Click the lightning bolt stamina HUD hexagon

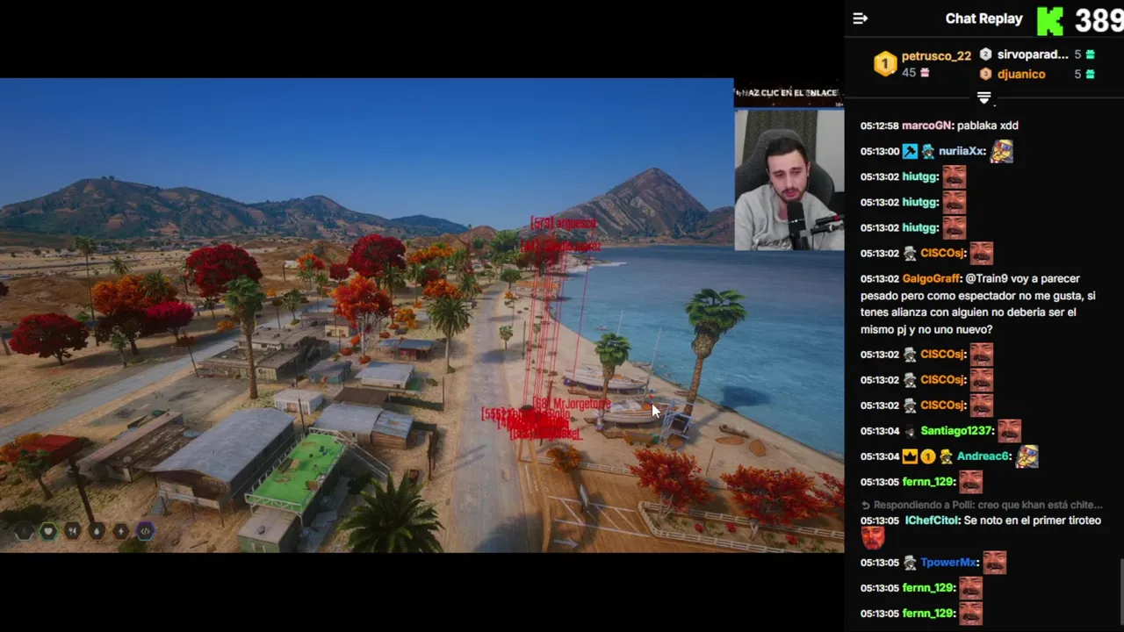121,531
